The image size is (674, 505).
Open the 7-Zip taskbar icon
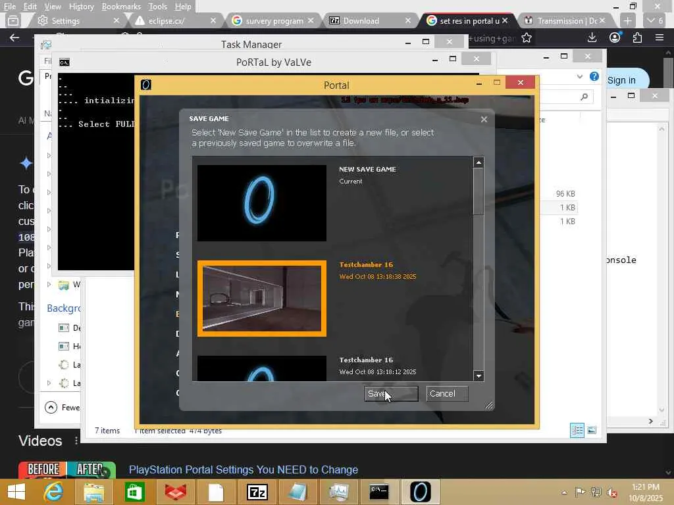pos(257,492)
